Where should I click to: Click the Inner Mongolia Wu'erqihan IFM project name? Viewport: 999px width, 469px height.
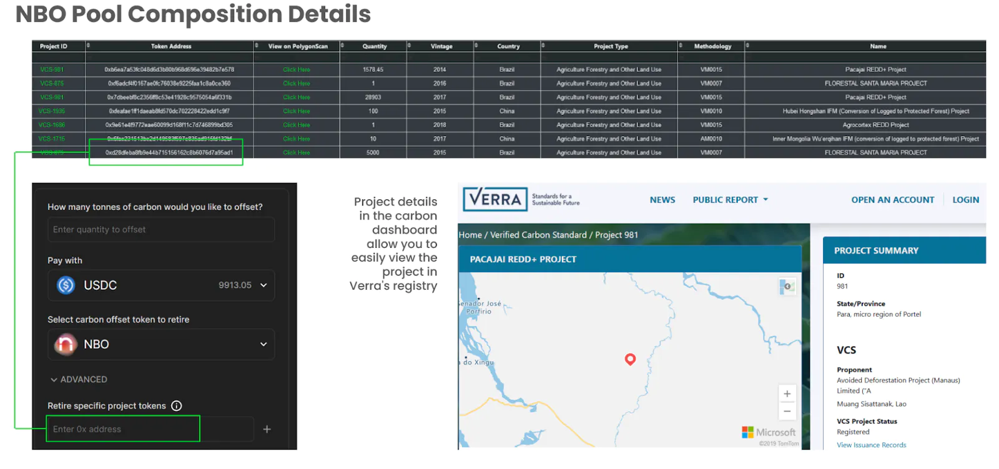pyautogui.click(x=875, y=139)
